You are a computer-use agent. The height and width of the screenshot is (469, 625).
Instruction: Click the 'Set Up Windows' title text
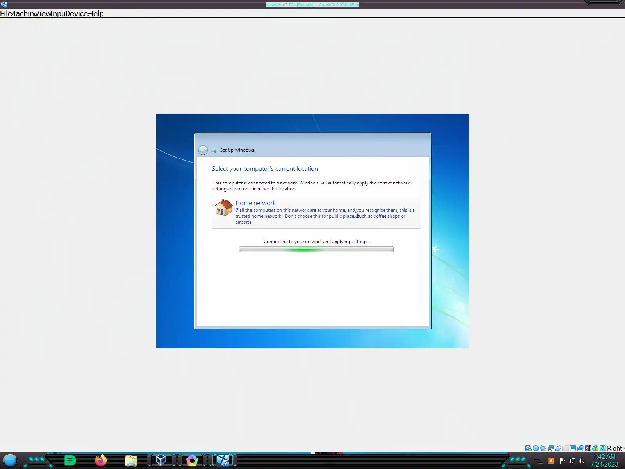point(237,150)
